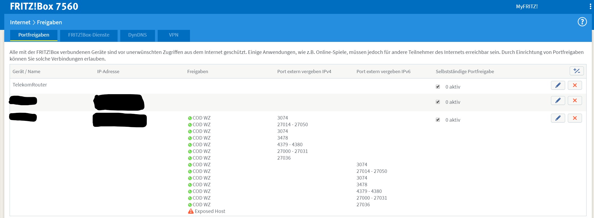The height and width of the screenshot is (218, 594).
Task: Click green status dot for COD WZ IPv4 27036
Action: click(190, 158)
